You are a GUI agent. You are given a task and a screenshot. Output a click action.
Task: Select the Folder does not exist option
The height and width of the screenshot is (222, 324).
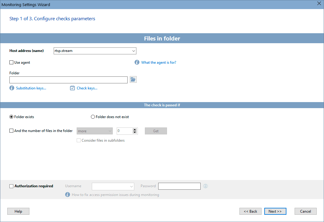tap(93, 117)
